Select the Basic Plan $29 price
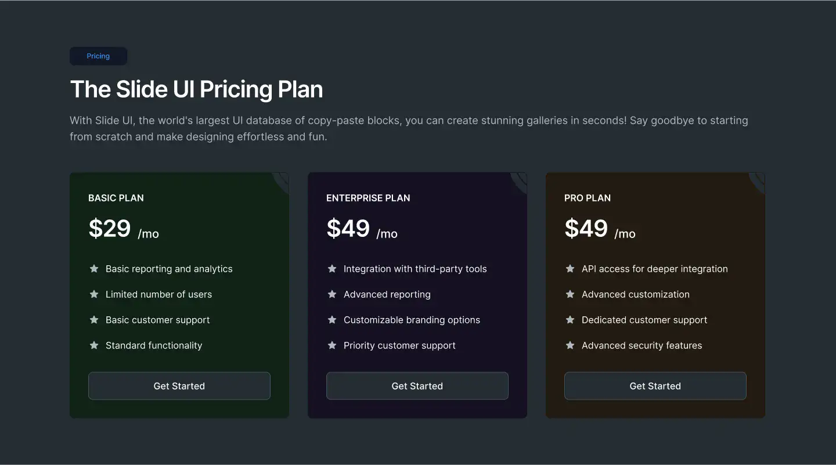 tap(110, 228)
